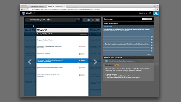Open the All Apps grid icon

click(156, 13)
